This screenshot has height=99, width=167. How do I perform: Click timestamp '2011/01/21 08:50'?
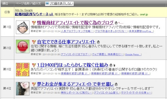(51, 93)
